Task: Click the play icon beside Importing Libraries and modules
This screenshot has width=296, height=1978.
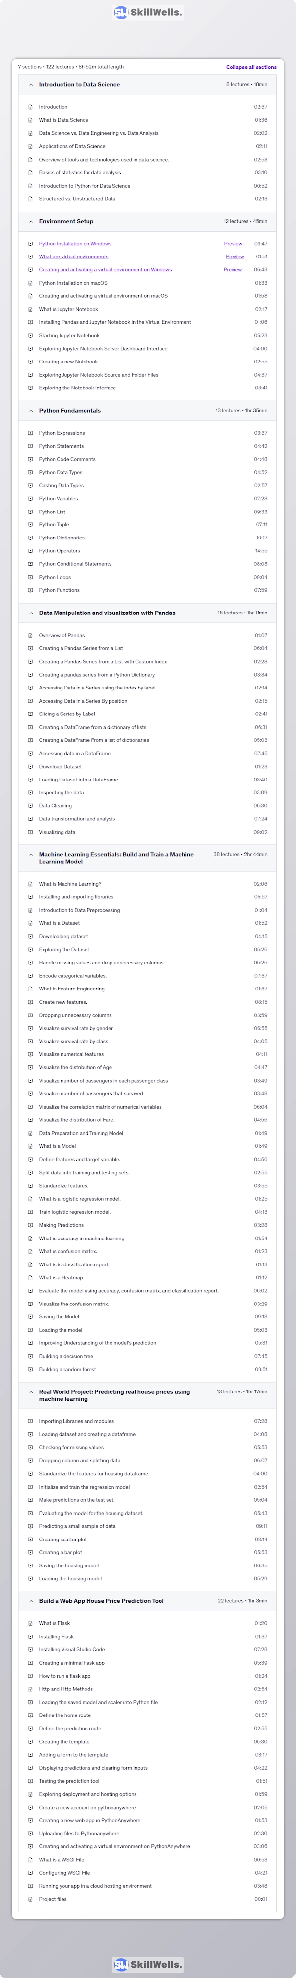Action: pos(31,1421)
